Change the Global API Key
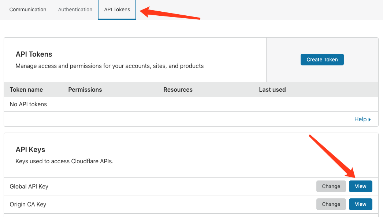Screen dimensions: 383x217 coord(331,186)
